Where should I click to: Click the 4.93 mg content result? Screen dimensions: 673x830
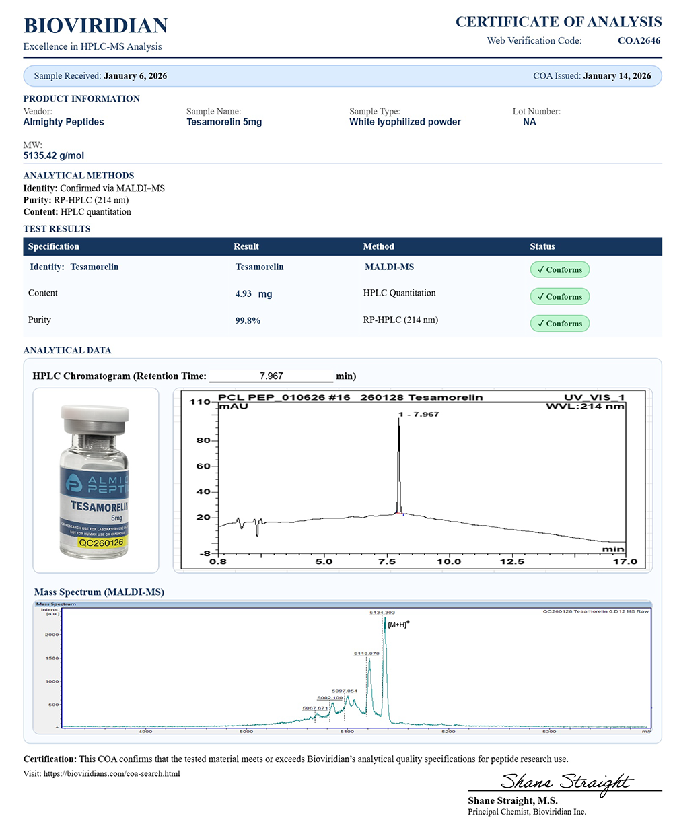pos(253,294)
